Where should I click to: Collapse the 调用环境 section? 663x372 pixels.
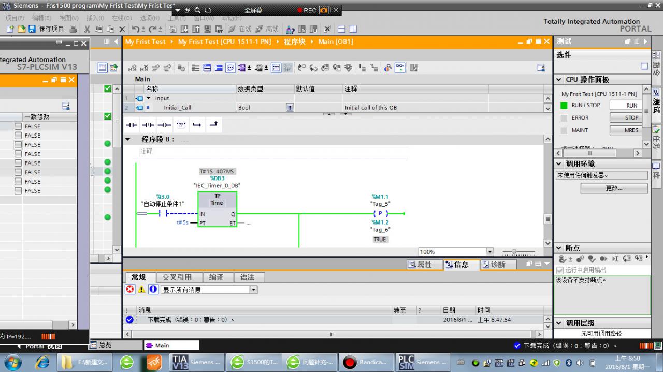pos(559,164)
